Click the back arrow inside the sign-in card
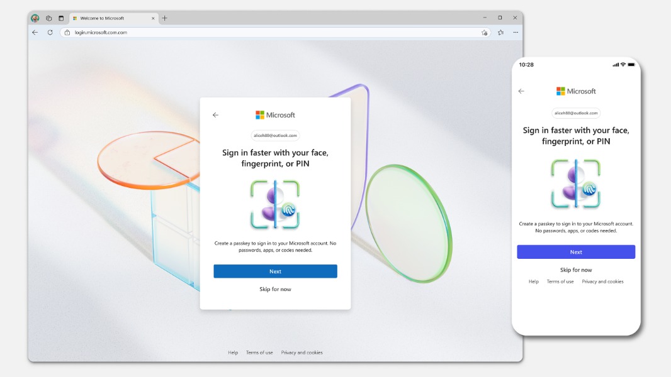Screen dimensions: 671x377 (x=215, y=115)
